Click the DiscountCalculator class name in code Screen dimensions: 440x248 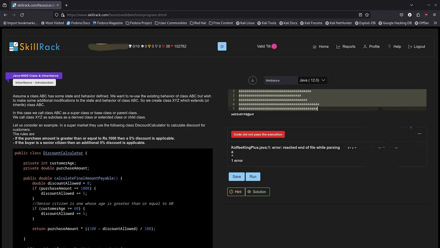tap(63, 153)
